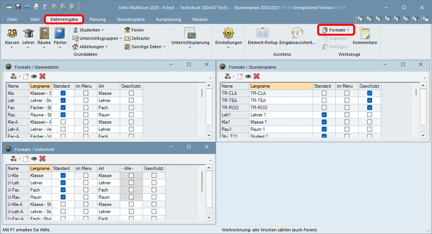The image size is (432, 234).
Task: Click the Lehrer graduation cap icon
Action: coord(28,34)
